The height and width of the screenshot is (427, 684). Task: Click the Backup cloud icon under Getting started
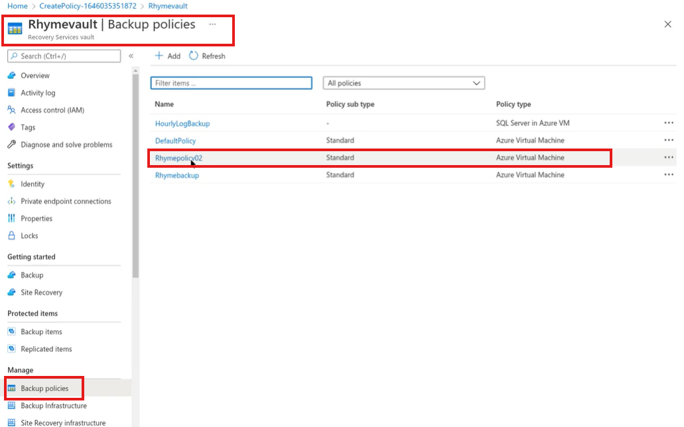(12, 274)
